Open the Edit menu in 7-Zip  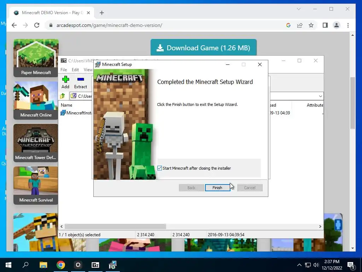[x=75, y=70]
